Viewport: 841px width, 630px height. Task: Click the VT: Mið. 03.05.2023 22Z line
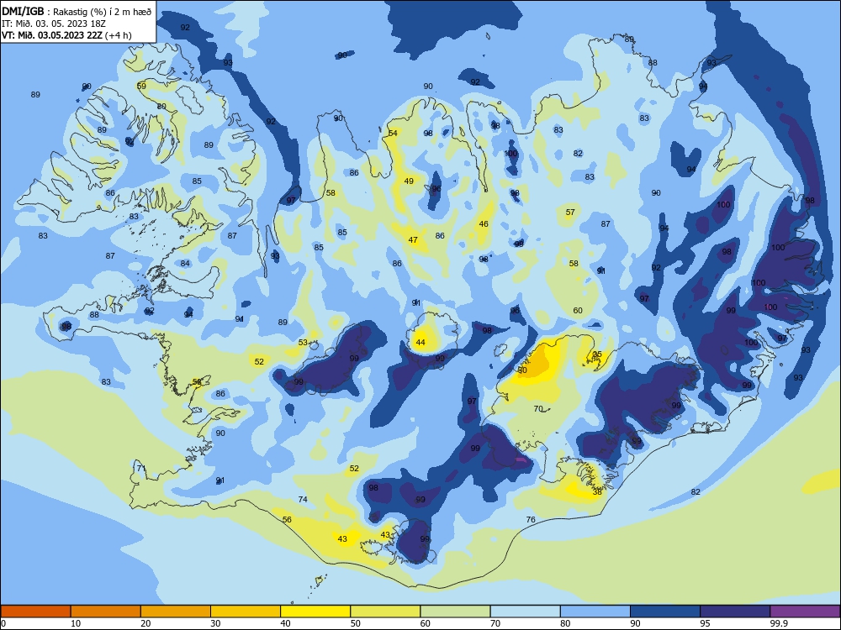click(x=66, y=35)
